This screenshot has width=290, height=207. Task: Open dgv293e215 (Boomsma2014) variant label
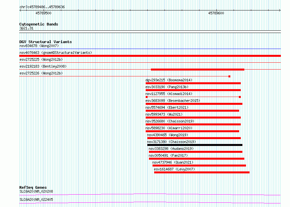pos(169,80)
